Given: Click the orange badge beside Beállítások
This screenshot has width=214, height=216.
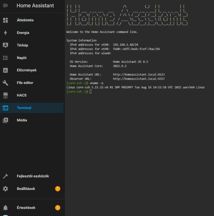Looking at the screenshot, I should click(x=58, y=189).
